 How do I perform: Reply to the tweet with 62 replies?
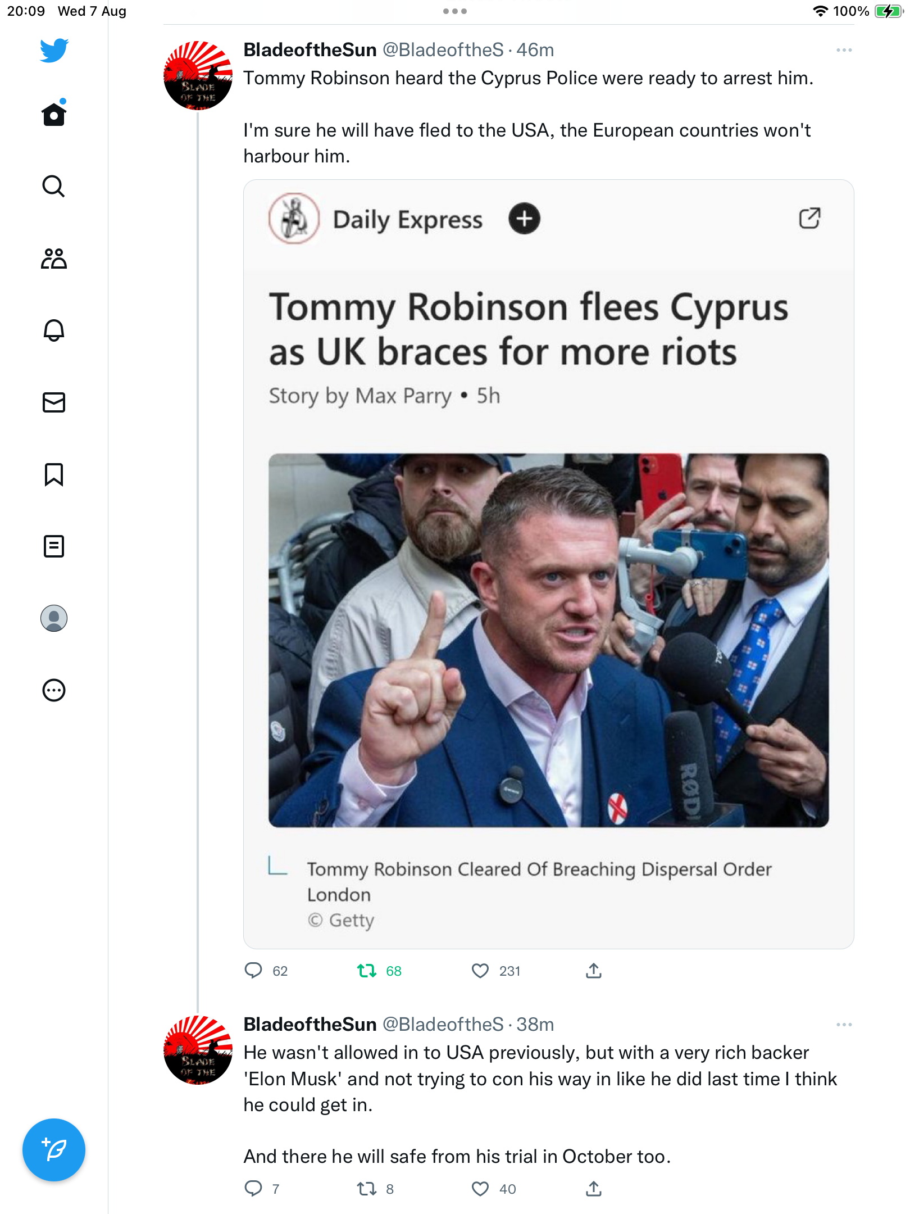click(253, 971)
